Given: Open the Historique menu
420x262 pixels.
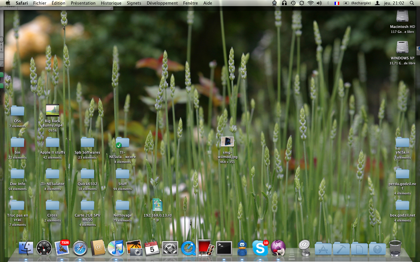Looking at the screenshot, I should [x=111, y=3].
